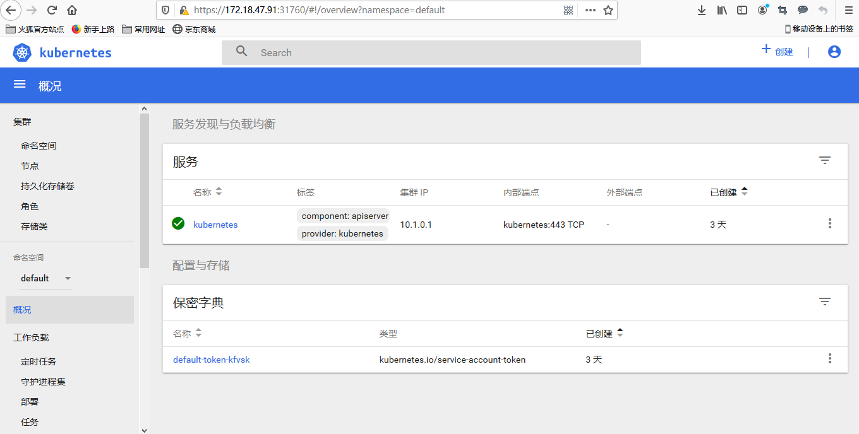
Task: Click the 创建 create button
Action: pyautogui.click(x=777, y=50)
